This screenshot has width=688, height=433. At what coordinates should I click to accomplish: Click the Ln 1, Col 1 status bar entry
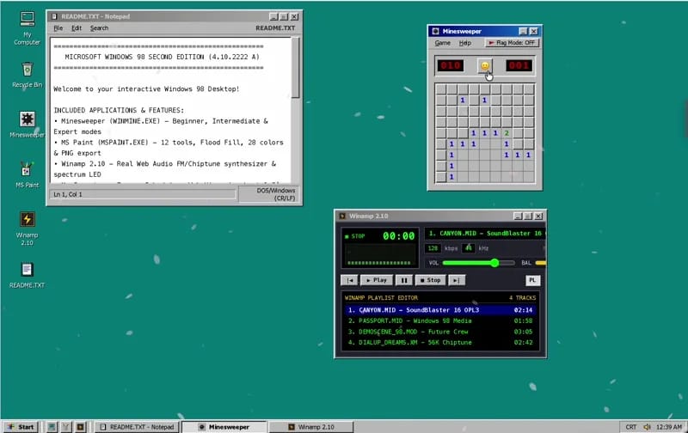pos(143,194)
